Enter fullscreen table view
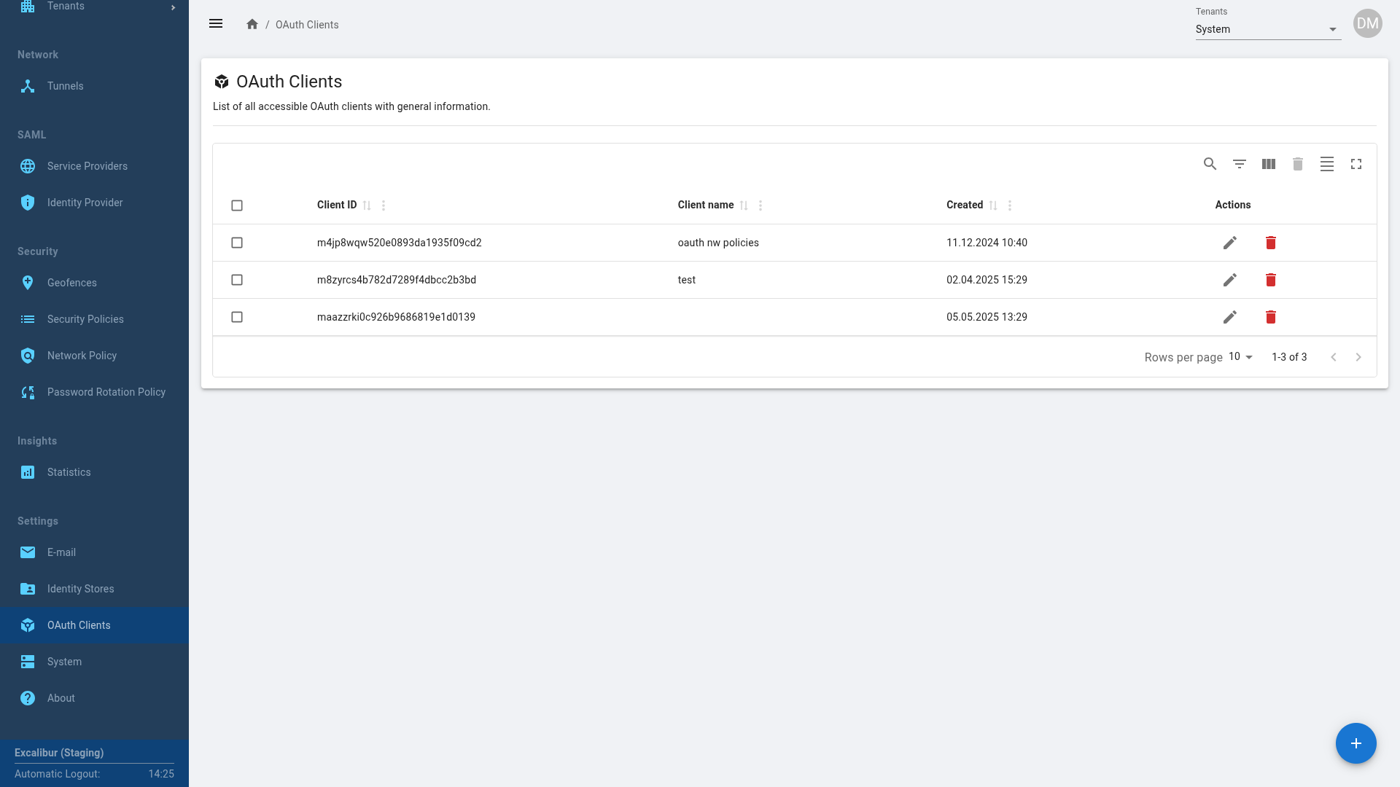The height and width of the screenshot is (787, 1400). 1356,164
